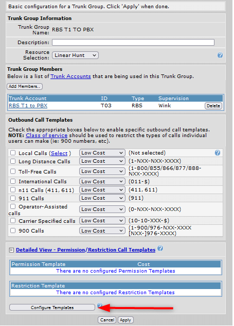Open Toll-Free Calls cost dropdown

102,171
